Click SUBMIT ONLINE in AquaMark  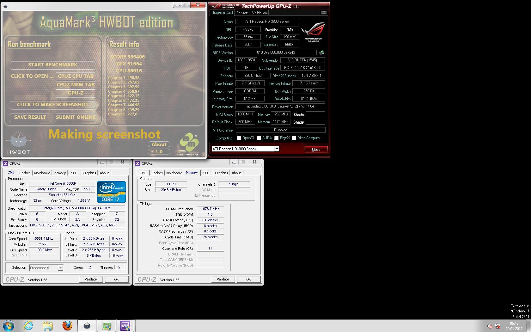[76, 117]
